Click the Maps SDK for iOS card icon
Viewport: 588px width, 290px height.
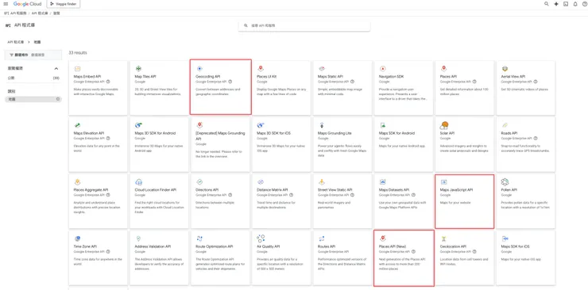tap(505, 238)
